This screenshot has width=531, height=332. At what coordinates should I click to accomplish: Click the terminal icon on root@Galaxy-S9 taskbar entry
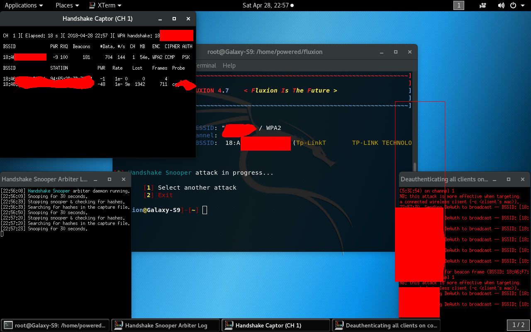pos(8,325)
